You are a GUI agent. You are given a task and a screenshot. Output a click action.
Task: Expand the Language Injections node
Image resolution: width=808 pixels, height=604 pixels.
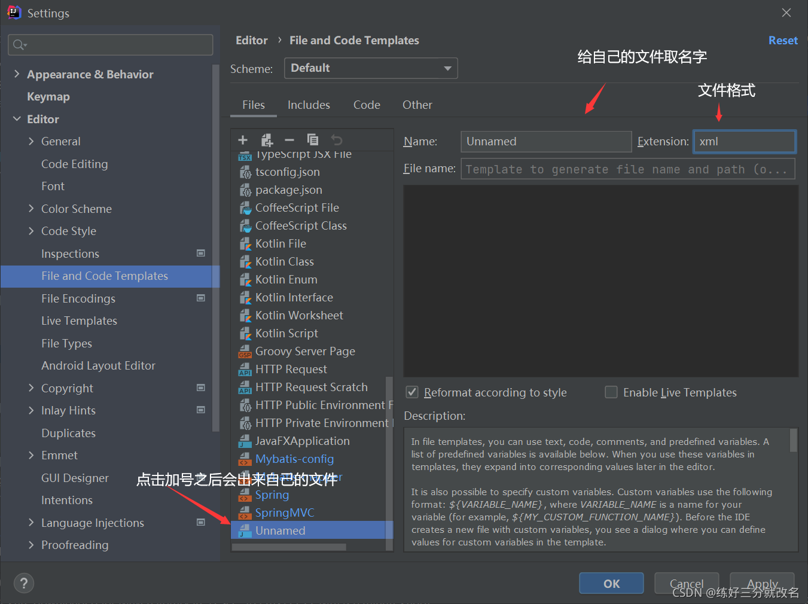pyautogui.click(x=31, y=523)
